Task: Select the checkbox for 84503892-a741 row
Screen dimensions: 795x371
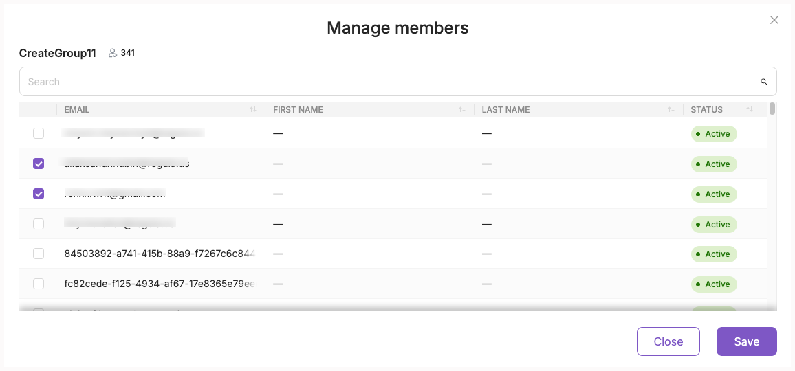Action: coord(39,254)
